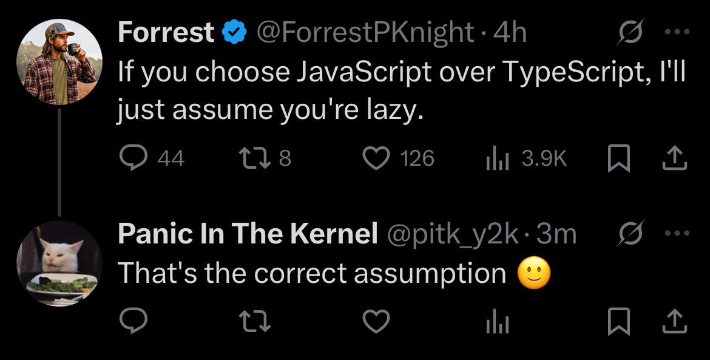Open the Panic In The Kernel display name
Image resolution: width=710 pixels, height=360 pixels.
tap(248, 234)
